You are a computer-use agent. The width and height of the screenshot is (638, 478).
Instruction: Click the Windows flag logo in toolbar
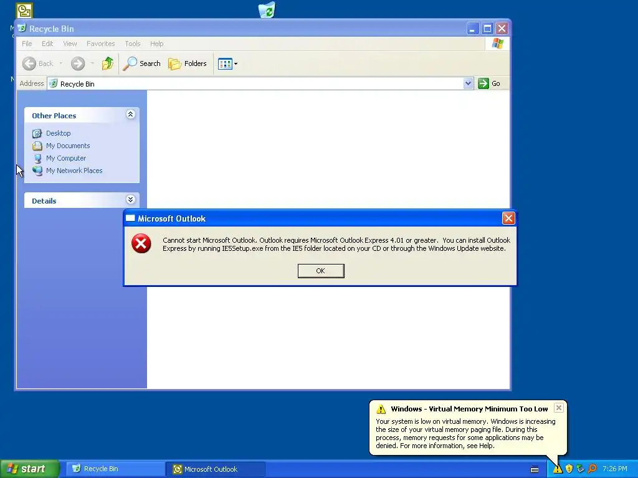tap(497, 44)
